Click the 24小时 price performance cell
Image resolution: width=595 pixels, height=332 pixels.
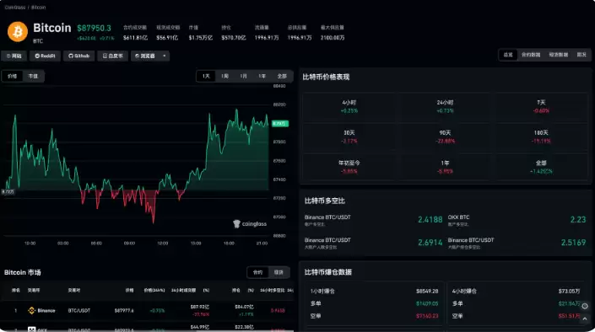[445, 106]
